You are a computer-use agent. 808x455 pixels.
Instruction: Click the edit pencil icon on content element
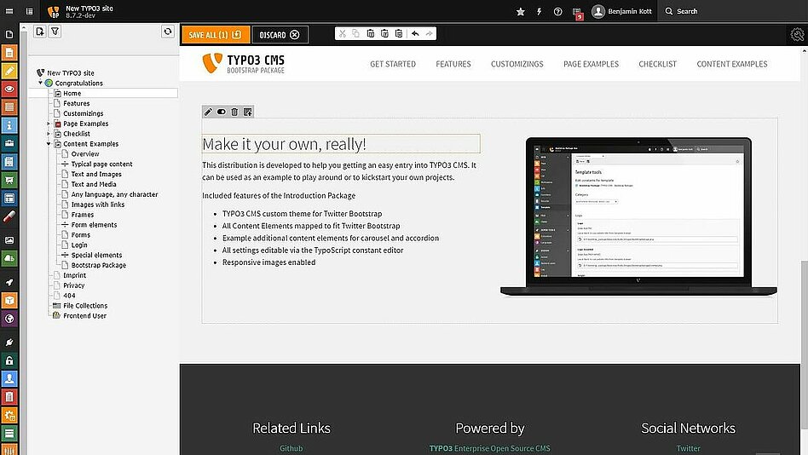(208, 112)
